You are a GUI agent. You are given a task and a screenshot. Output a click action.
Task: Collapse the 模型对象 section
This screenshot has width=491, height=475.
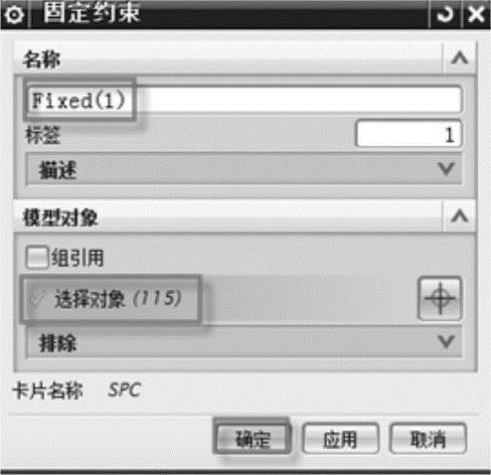(x=460, y=217)
